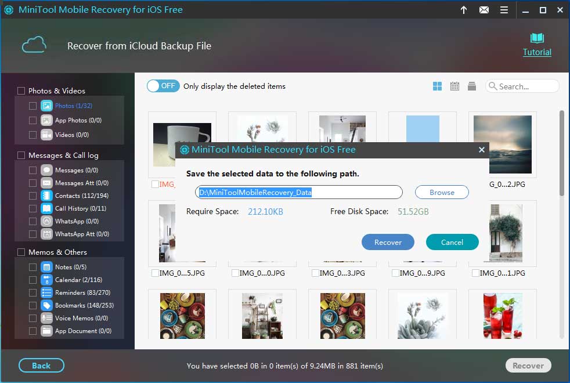The image size is (570, 383).
Task: Open the Photos (1/32) text label
Action: coord(74,106)
